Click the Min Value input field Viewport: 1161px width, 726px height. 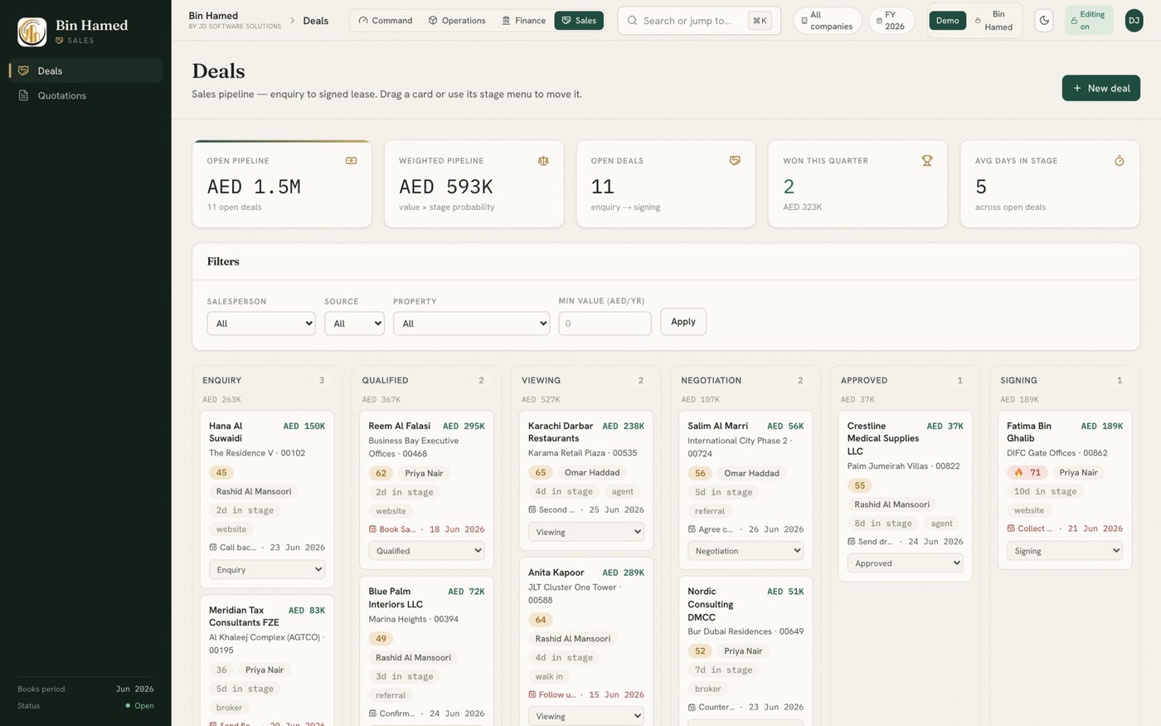click(x=605, y=324)
